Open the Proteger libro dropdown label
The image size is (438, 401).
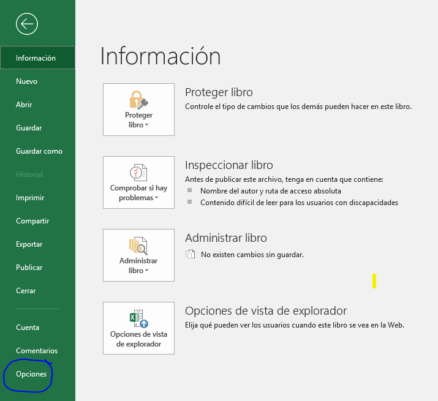(x=138, y=120)
